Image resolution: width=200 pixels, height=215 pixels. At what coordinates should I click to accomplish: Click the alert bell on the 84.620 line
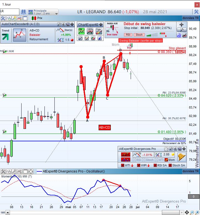point(4,95)
